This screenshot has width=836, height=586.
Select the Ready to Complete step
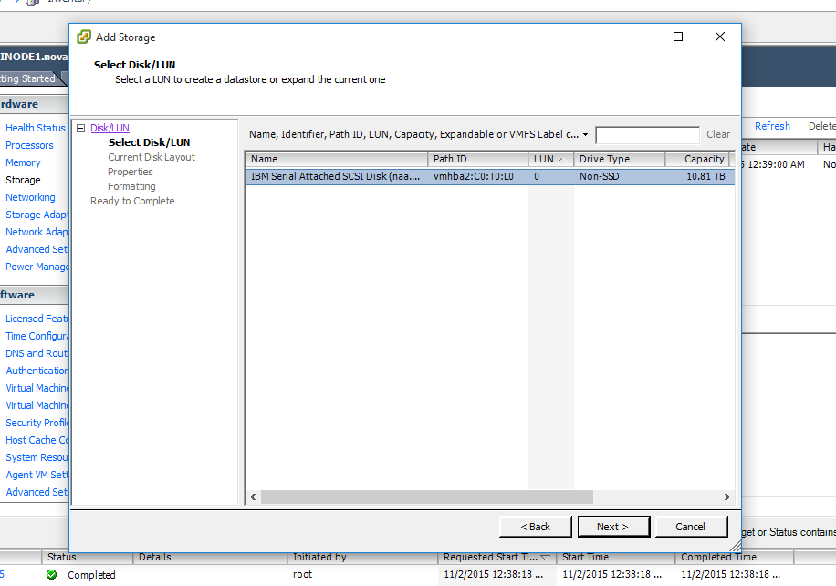tap(132, 201)
